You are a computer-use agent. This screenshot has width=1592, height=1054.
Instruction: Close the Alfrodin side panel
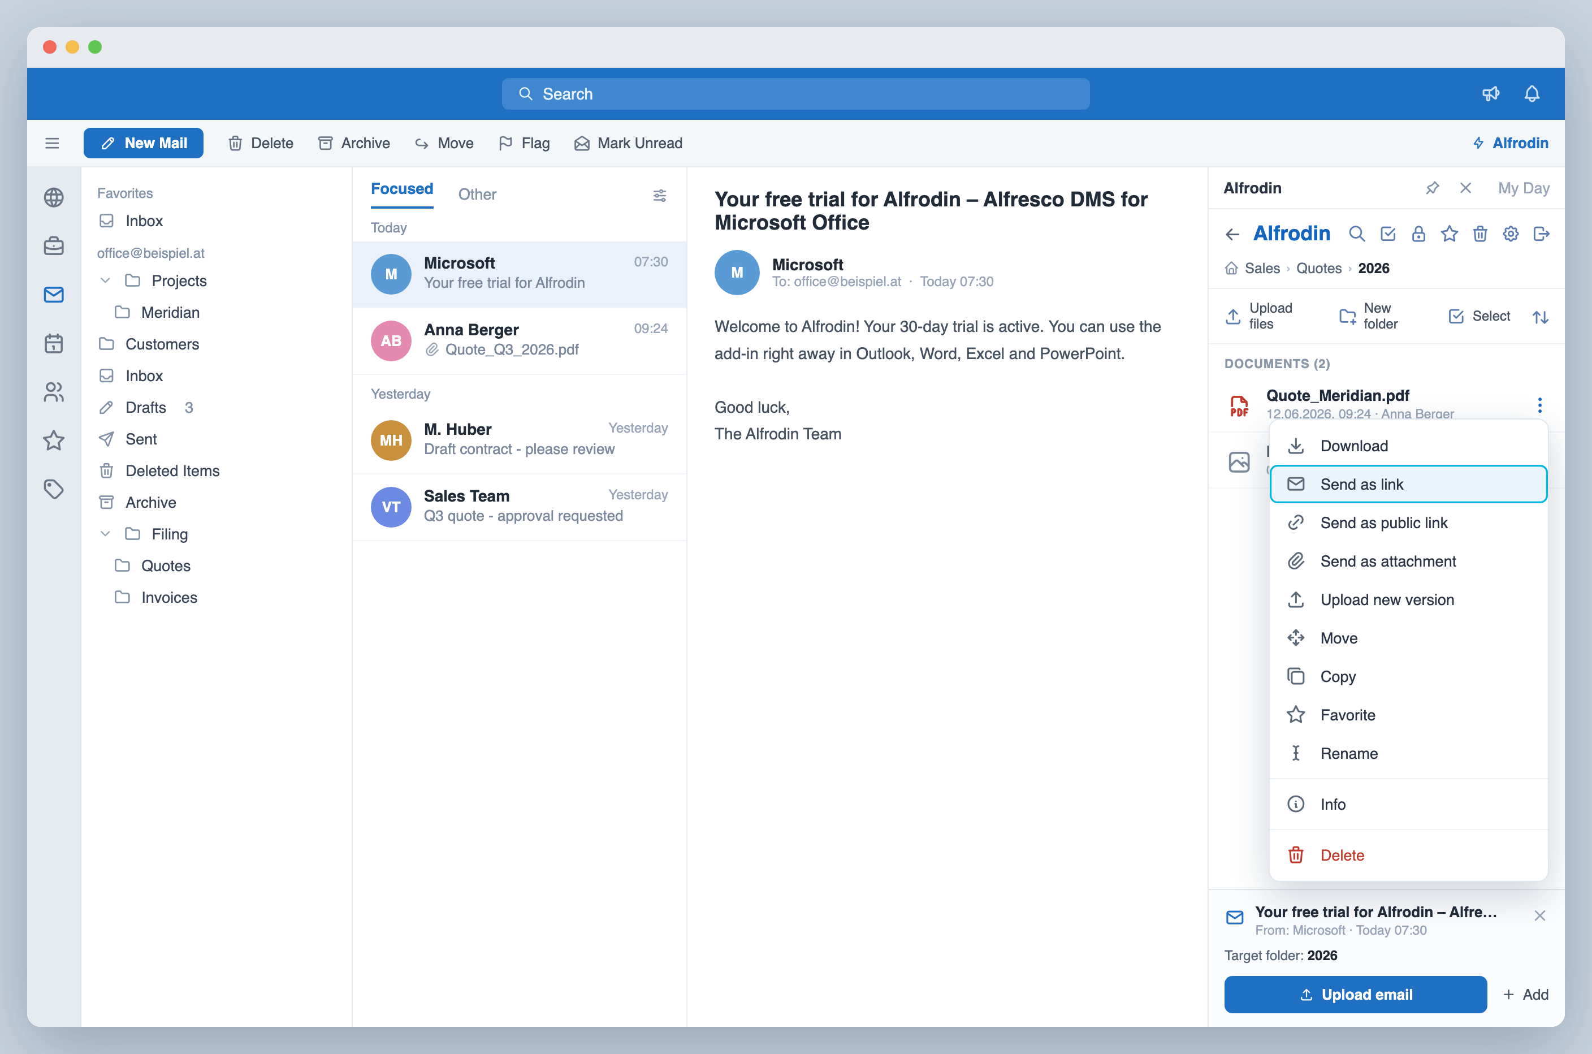pyautogui.click(x=1465, y=188)
